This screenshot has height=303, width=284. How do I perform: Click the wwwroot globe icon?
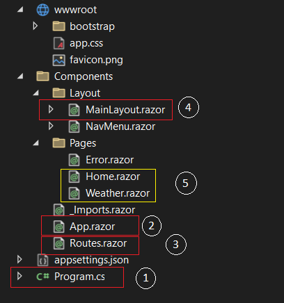tap(42, 10)
